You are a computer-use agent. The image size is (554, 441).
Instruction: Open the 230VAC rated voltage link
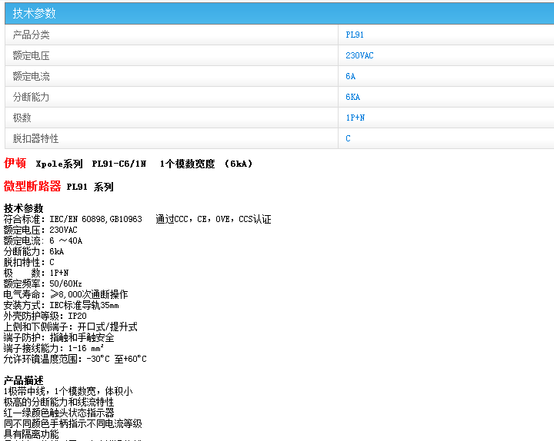[x=359, y=55]
